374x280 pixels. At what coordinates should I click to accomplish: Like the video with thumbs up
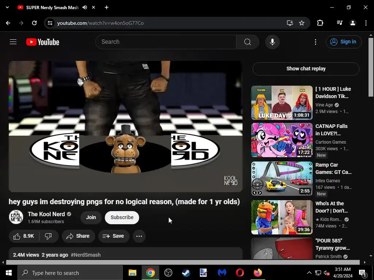(24, 236)
